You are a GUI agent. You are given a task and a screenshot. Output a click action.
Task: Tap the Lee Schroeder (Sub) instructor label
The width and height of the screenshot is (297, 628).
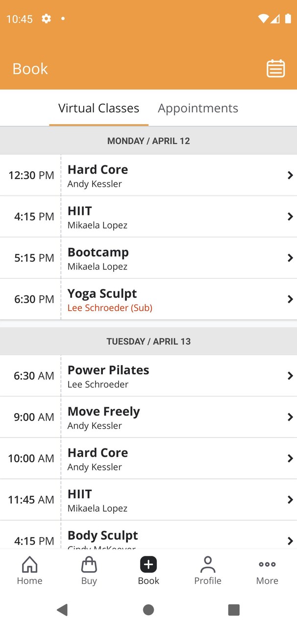[x=110, y=308]
